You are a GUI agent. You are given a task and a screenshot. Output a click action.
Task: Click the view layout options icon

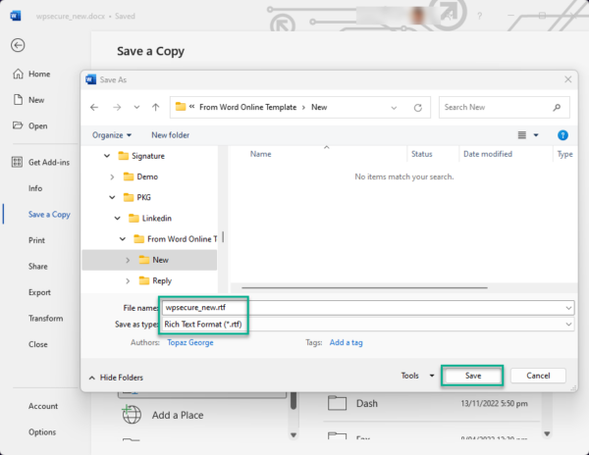coord(523,134)
